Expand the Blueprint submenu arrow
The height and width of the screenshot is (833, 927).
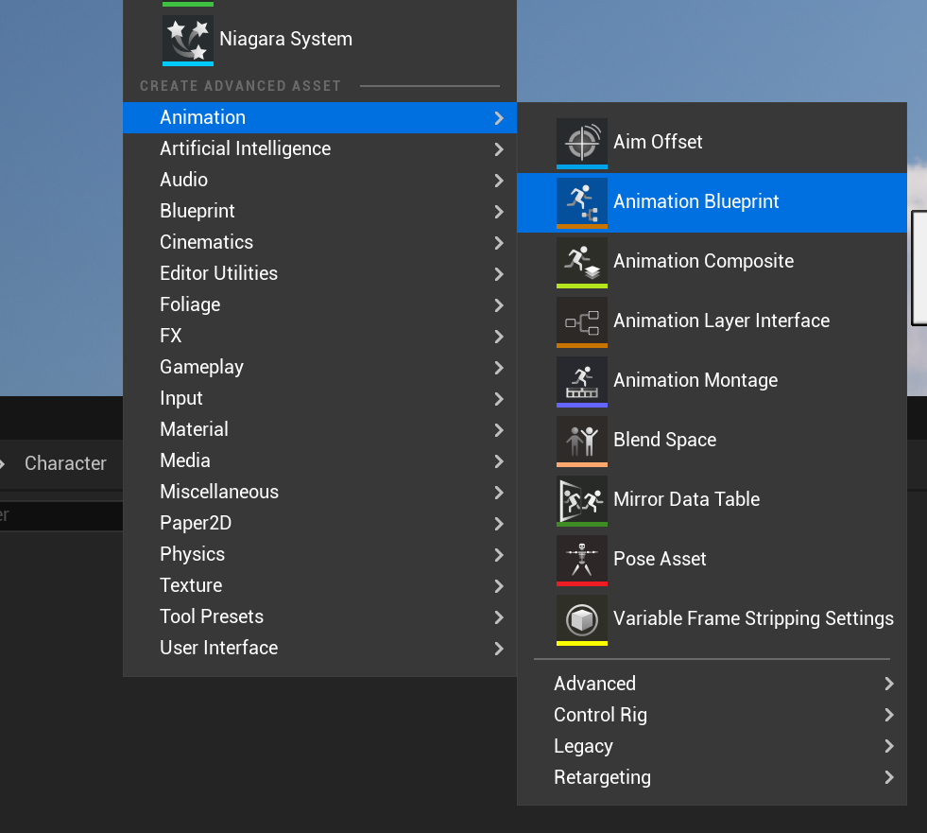pyautogui.click(x=499, y=212)
